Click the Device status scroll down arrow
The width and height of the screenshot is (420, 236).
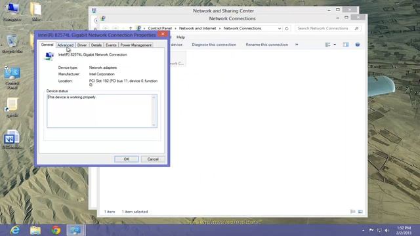coord(154,125)
